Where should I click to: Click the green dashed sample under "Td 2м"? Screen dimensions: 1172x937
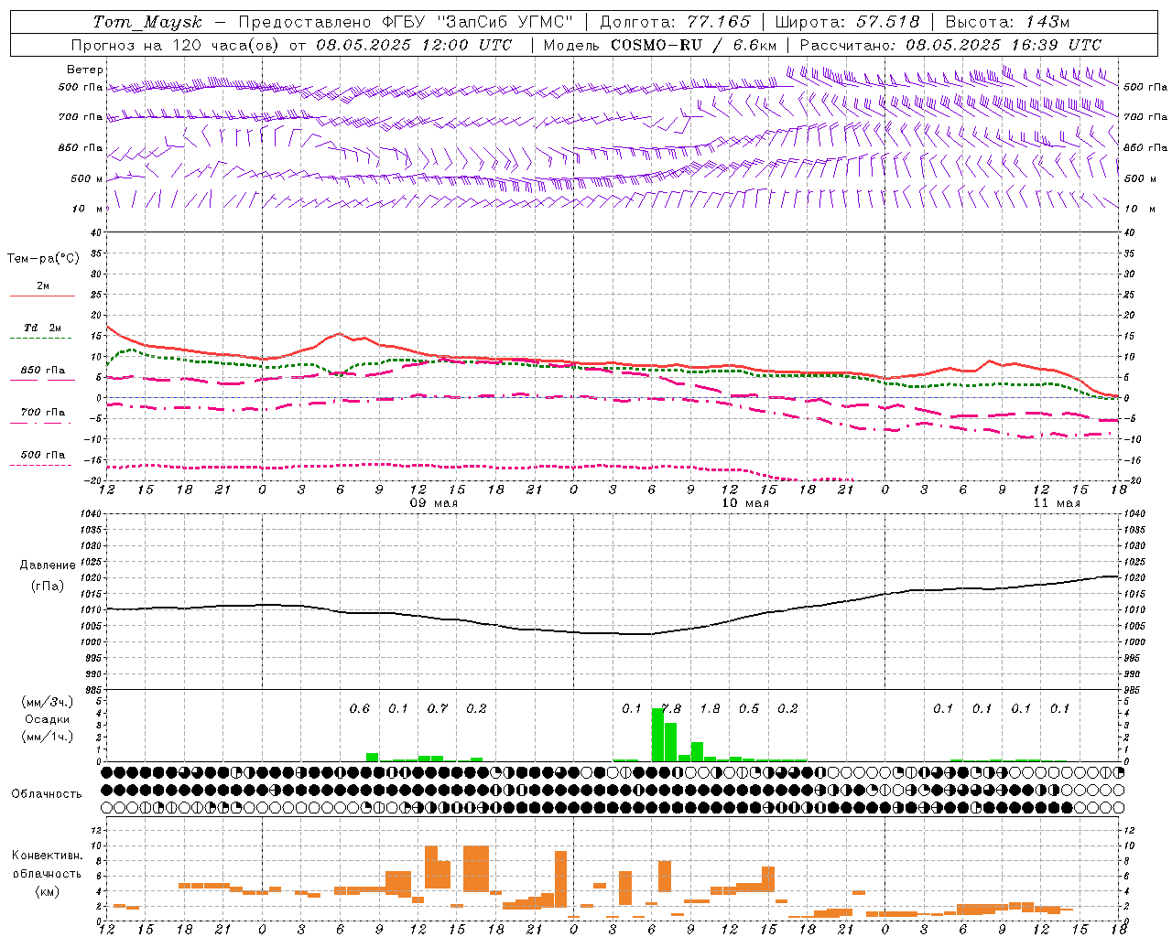tap(41, 339)
